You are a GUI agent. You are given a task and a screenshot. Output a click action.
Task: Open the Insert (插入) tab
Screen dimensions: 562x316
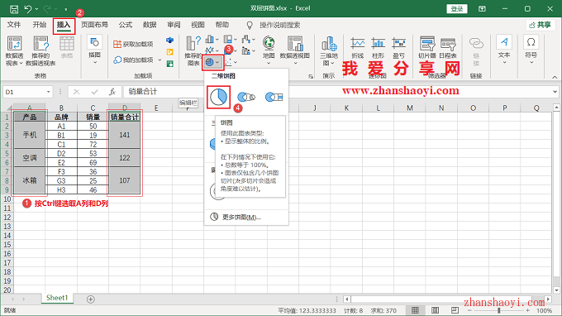pos(64,25)
